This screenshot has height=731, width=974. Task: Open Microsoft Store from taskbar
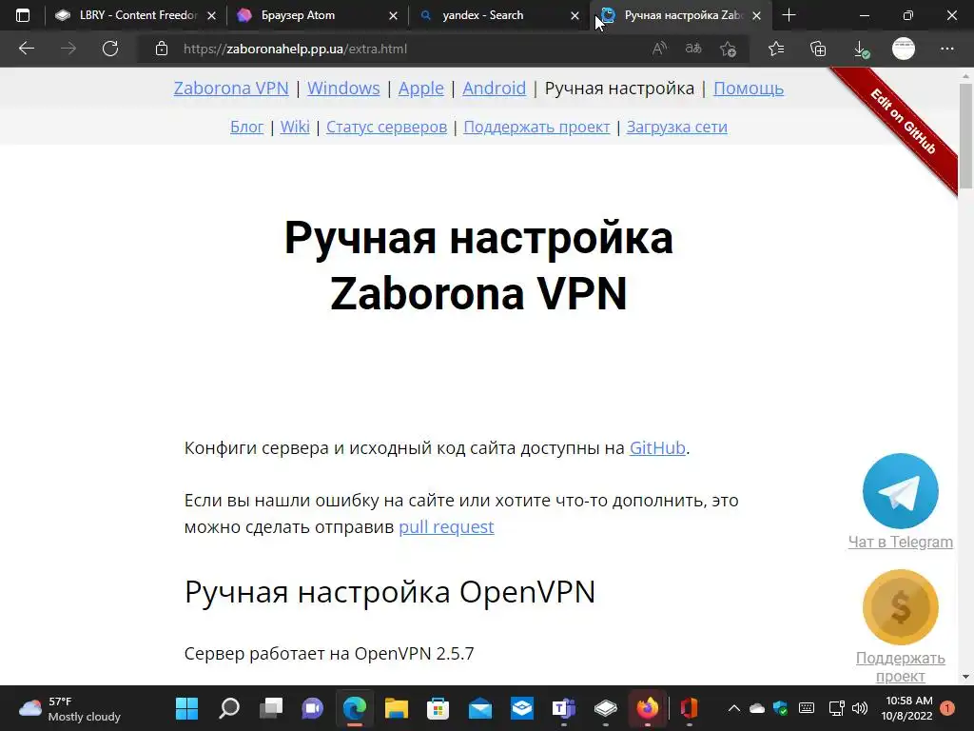tap(438, 708)
